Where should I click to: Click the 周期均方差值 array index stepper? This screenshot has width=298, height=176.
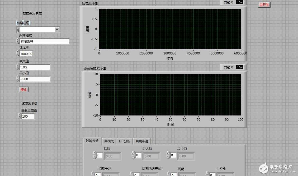click(x=131, y=174)
